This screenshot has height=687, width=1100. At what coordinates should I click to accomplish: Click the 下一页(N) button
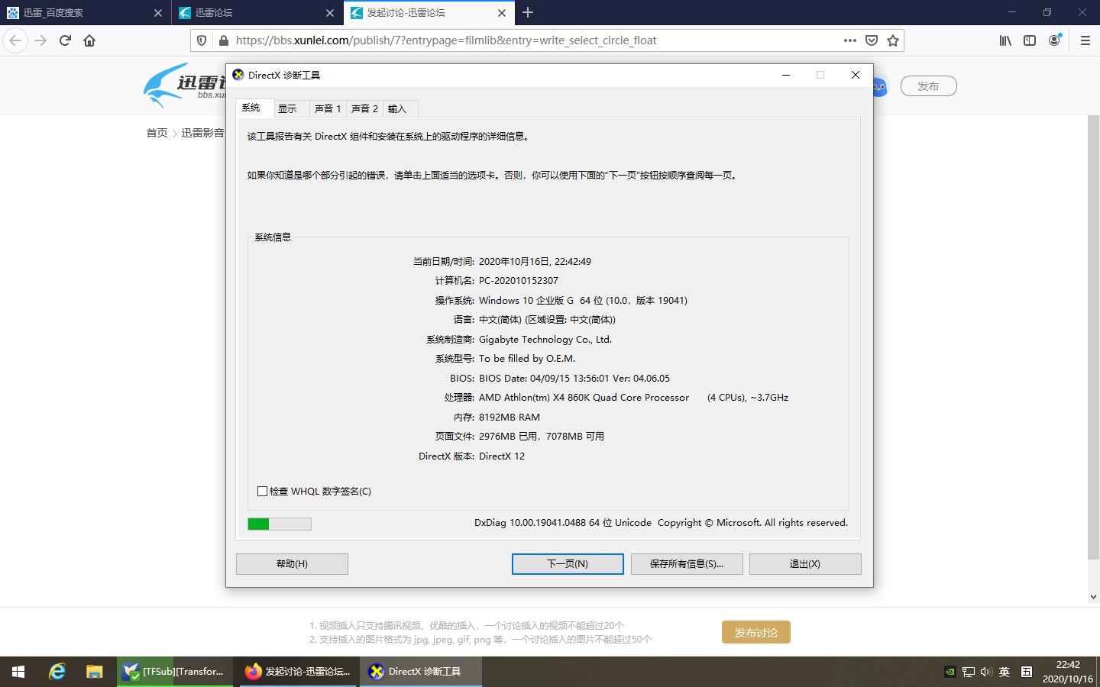567,563
